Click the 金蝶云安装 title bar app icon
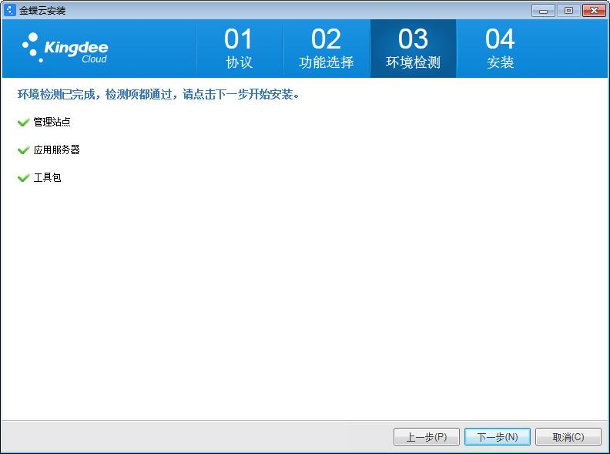The height and width of the screenshot is (454, 610). [x=9, y=10]
